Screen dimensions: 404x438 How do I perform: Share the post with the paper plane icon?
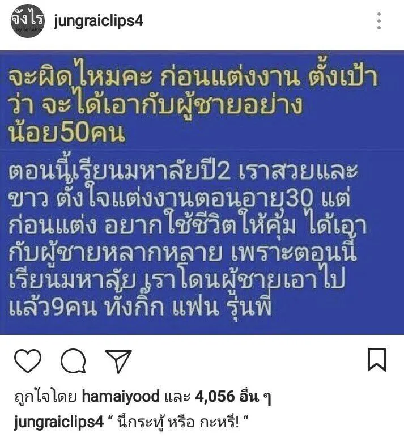click(118, 361)
